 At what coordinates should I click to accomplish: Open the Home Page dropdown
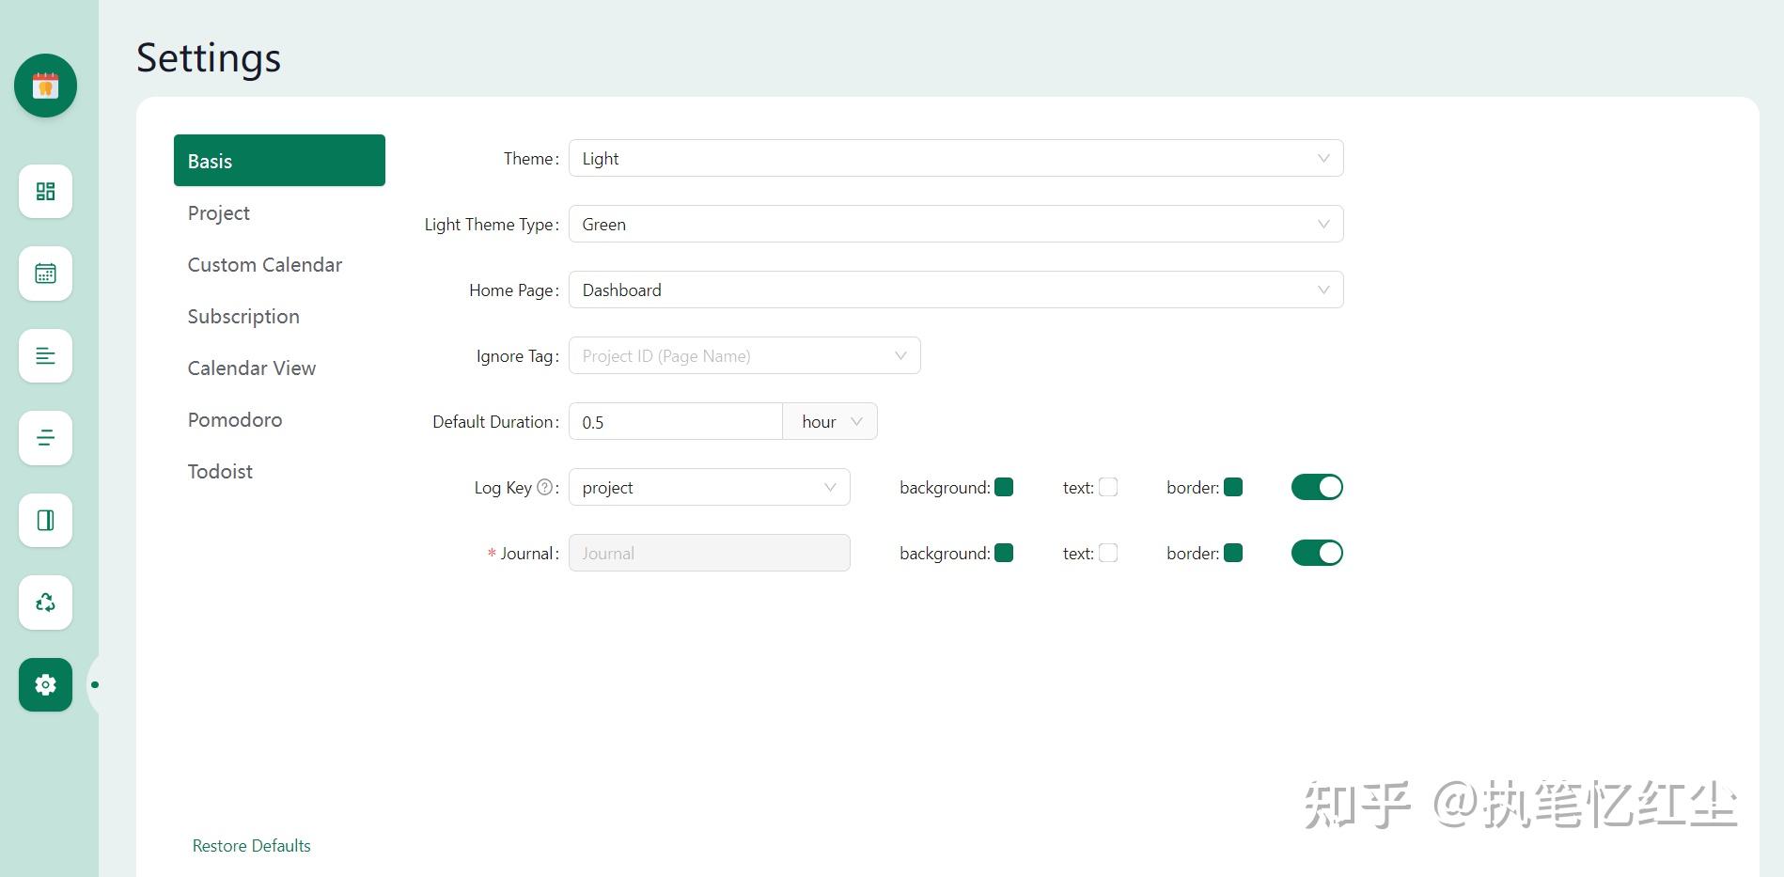pyautogui.click(x=955, y=290)
